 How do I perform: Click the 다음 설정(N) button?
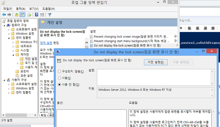point(181,62)
